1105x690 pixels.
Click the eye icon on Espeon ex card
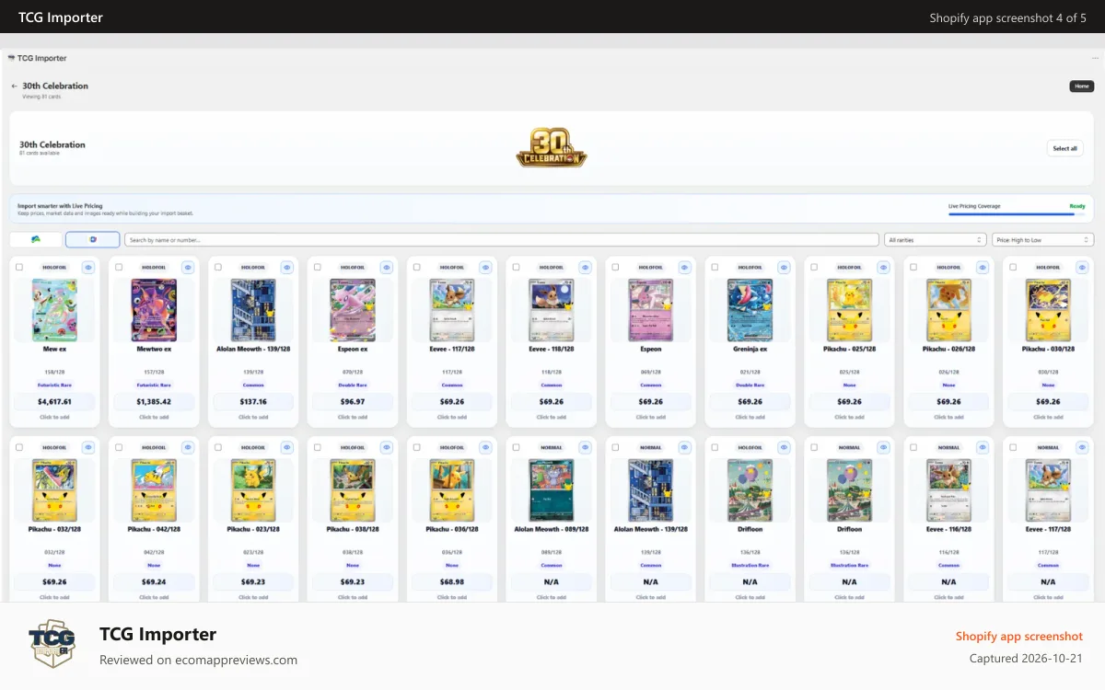(387, 267)
